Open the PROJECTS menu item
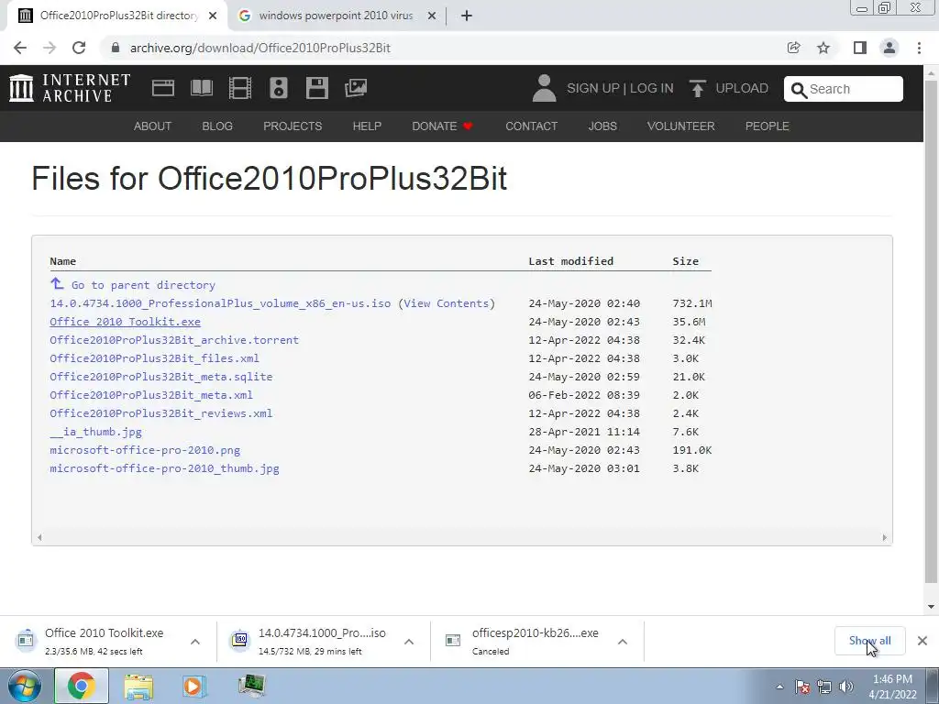 click(x=293, y=126)
